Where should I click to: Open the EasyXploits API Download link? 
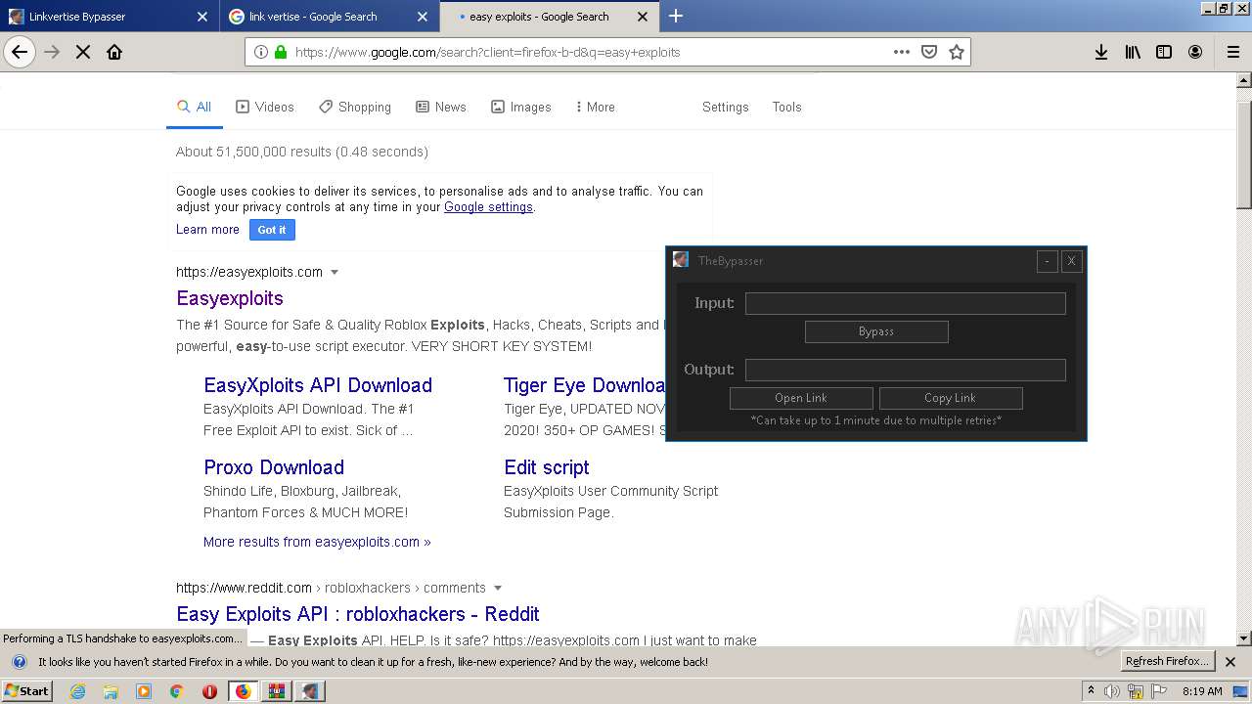click(318, 385)
